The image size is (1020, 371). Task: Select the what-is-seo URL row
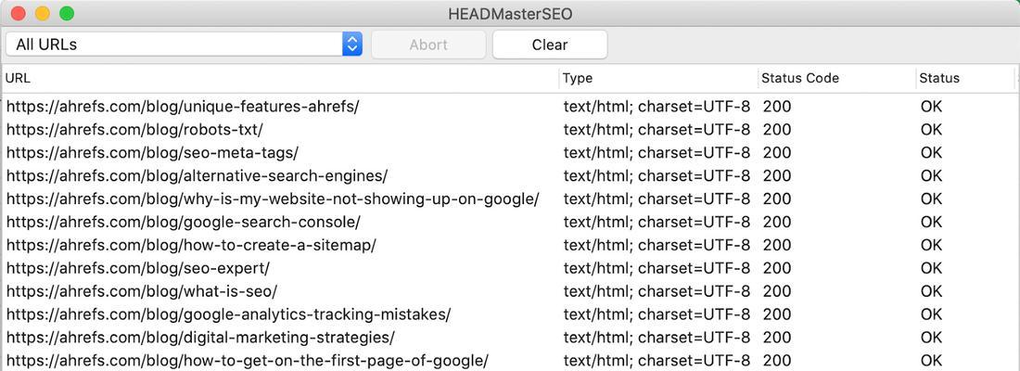pyautogui.click(x=142, y=291)
